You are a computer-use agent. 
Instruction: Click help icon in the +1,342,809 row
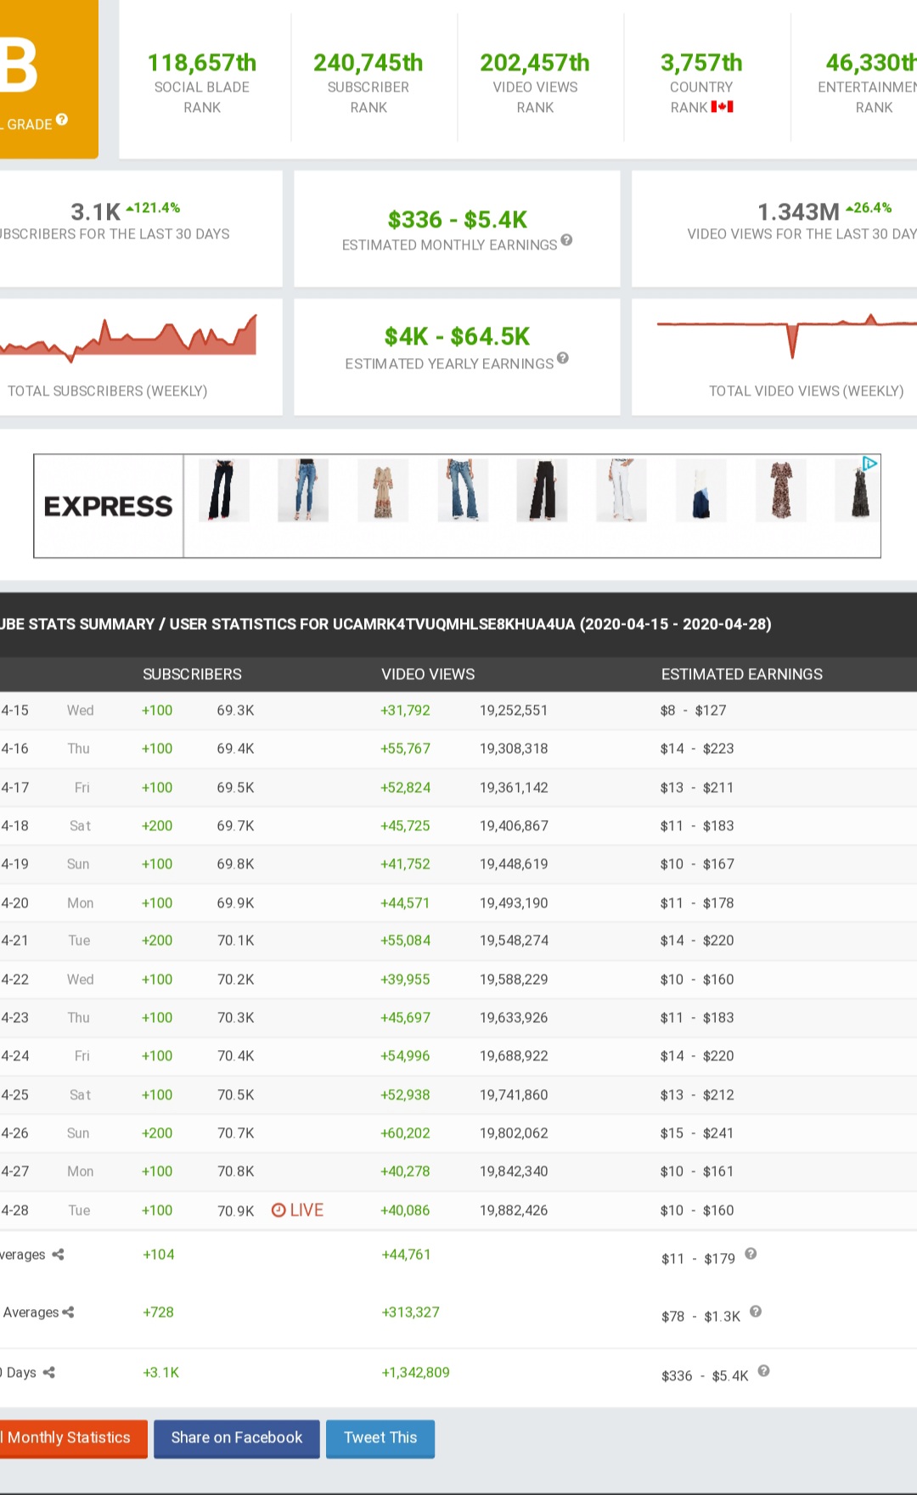tap(763, 1371)
